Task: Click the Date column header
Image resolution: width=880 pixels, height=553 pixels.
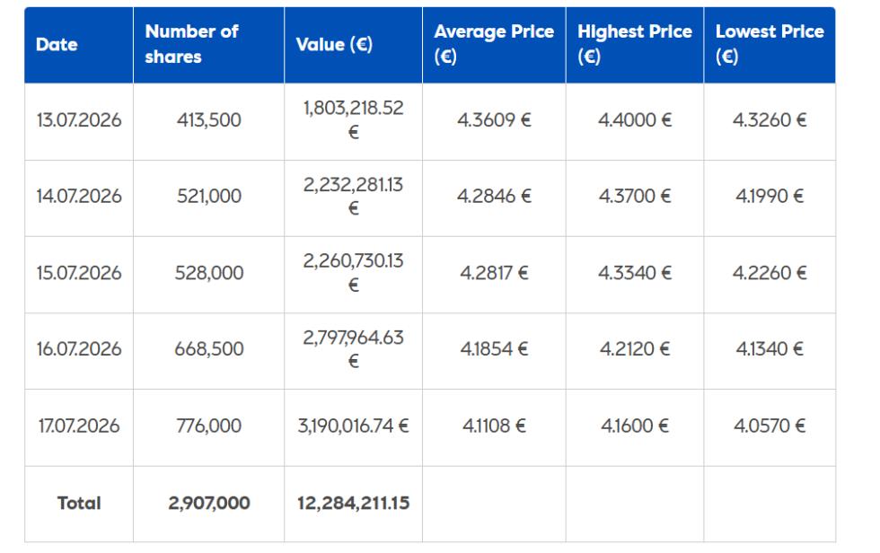Action: [79, 45]
